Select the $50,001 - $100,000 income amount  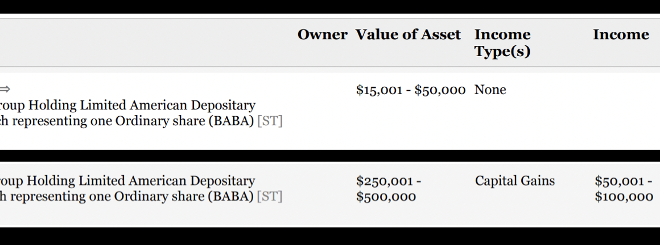click(624, 189)
